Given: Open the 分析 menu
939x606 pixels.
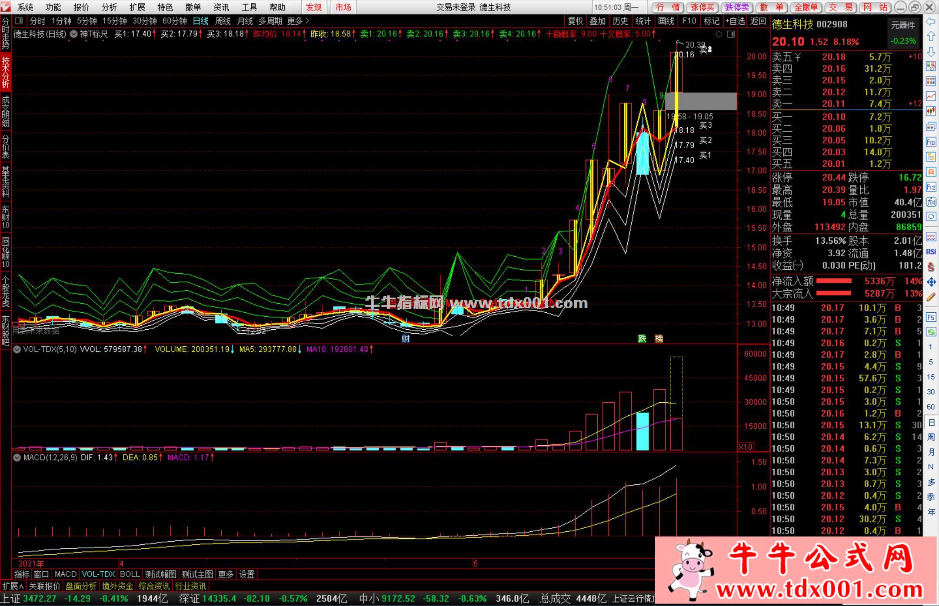Looking at the screenshot, I should pyautogui.click(x=109, y=7).
